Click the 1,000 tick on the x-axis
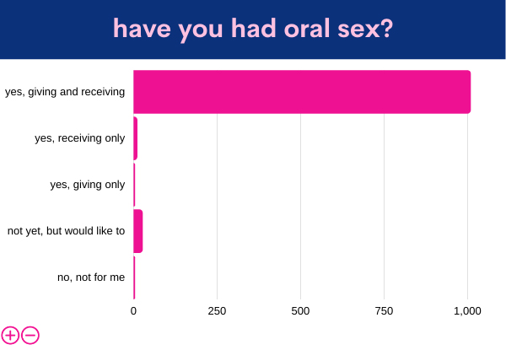This screenshot has height=350, width=506. [x=467, y=311]
